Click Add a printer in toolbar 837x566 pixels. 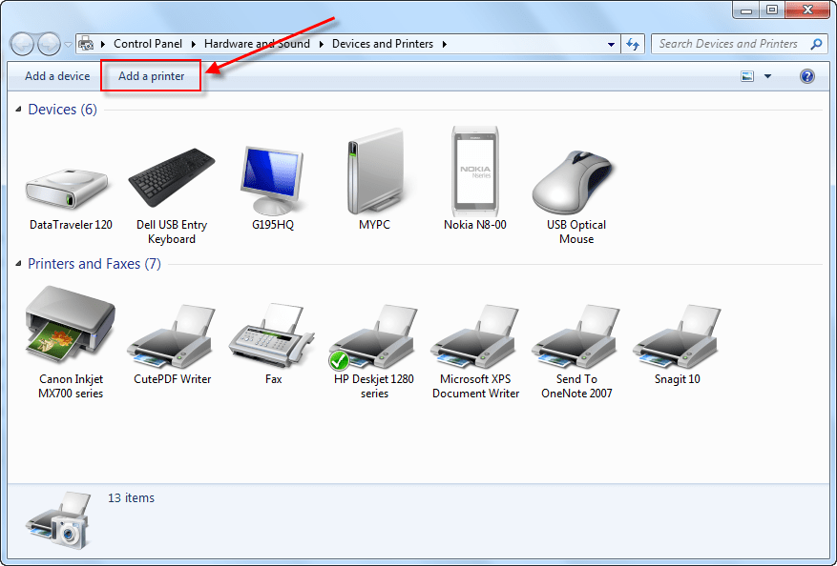[x=152, y=76]
